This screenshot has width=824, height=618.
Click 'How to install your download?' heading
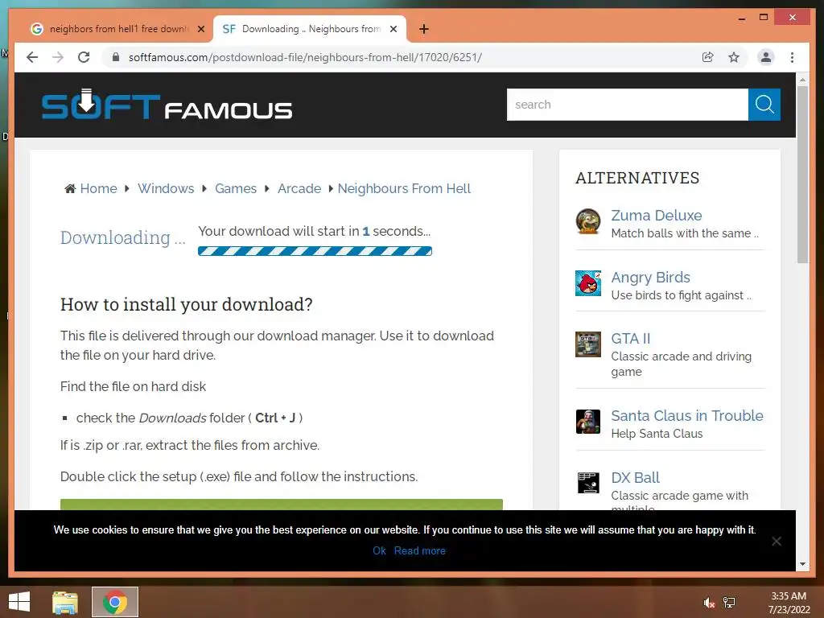pos(187,304)
